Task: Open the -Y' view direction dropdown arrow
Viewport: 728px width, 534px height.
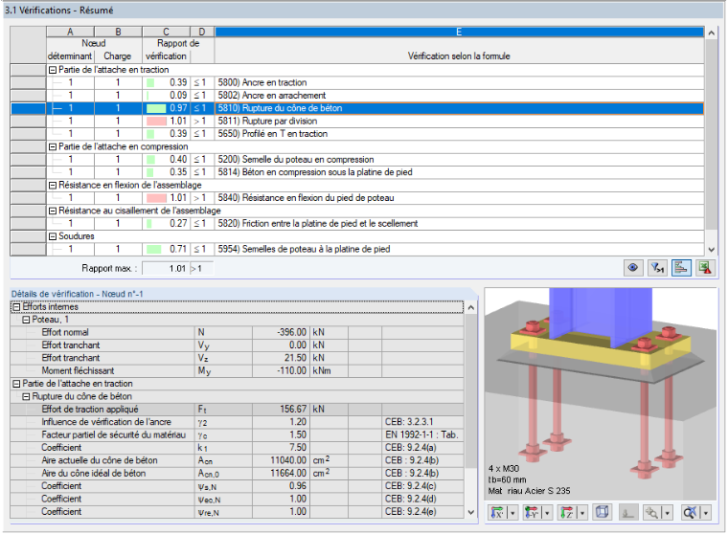Action: click(x=547, y=513)
